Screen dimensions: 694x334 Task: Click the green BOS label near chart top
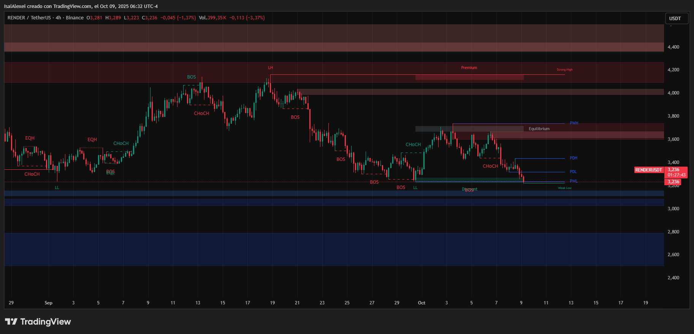191,77
